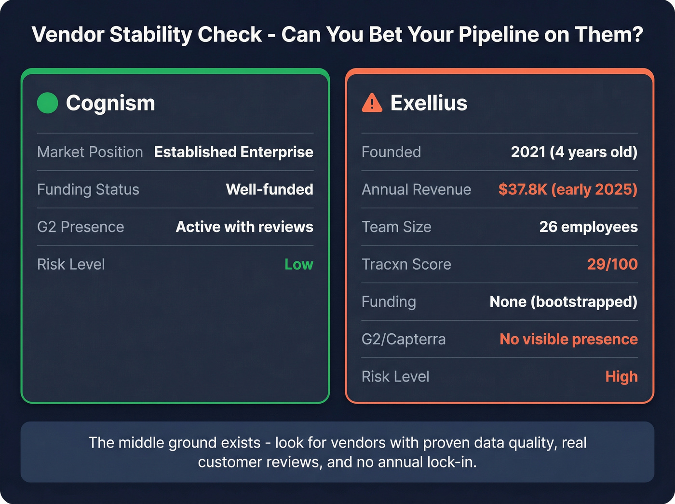Select the Established Enterprise value

point(234,152)
